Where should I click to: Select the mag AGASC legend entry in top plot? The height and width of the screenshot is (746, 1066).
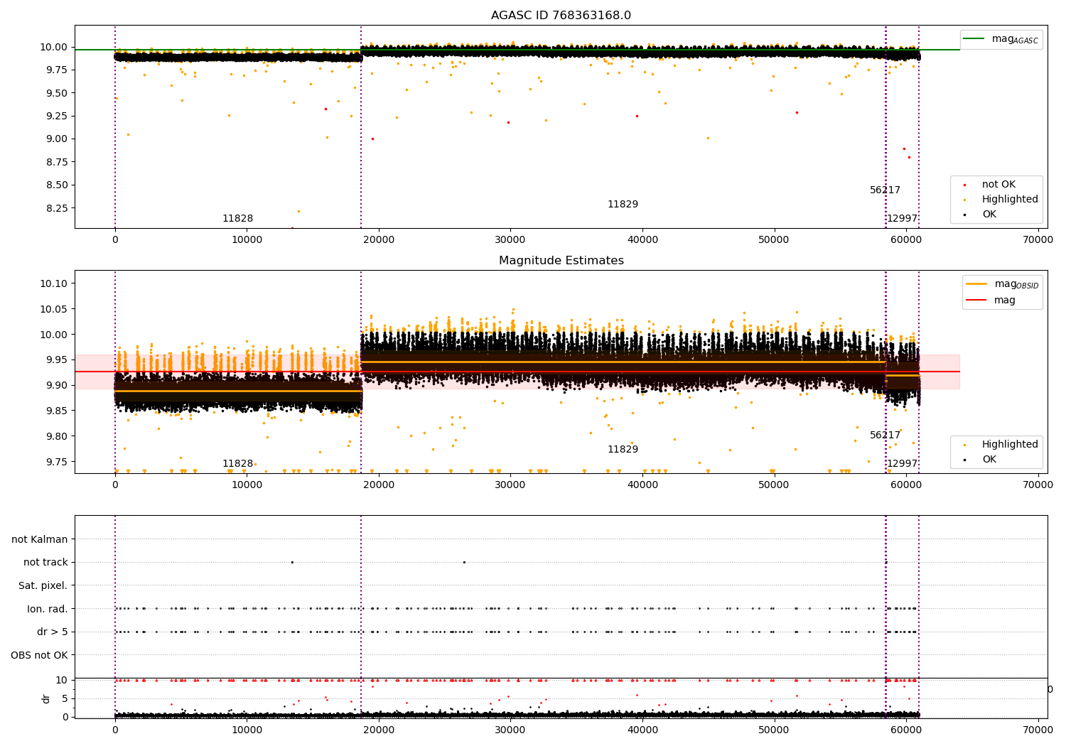(x=1001, y=39)
